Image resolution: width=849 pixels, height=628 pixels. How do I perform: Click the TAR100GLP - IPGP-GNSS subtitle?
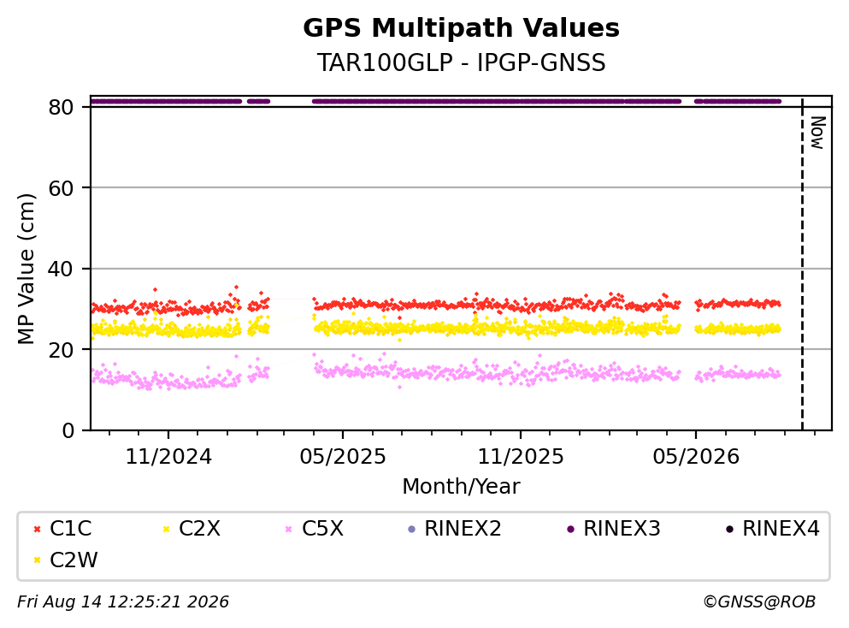point(461,62)
